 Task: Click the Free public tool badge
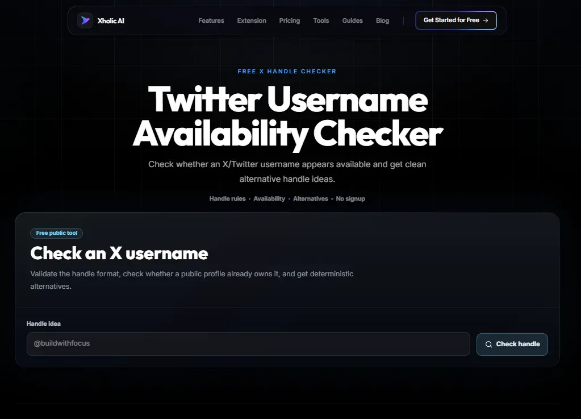[x=56, y=233]
